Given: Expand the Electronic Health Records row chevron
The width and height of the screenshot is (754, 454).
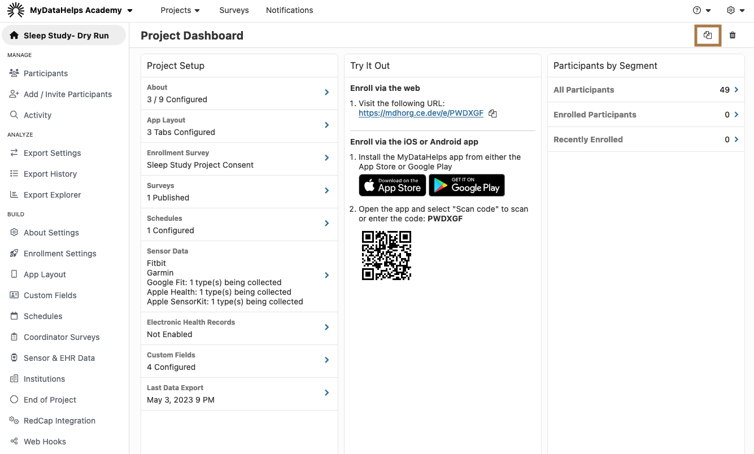Looking at the screenshot, I should (x=327, y=327).
